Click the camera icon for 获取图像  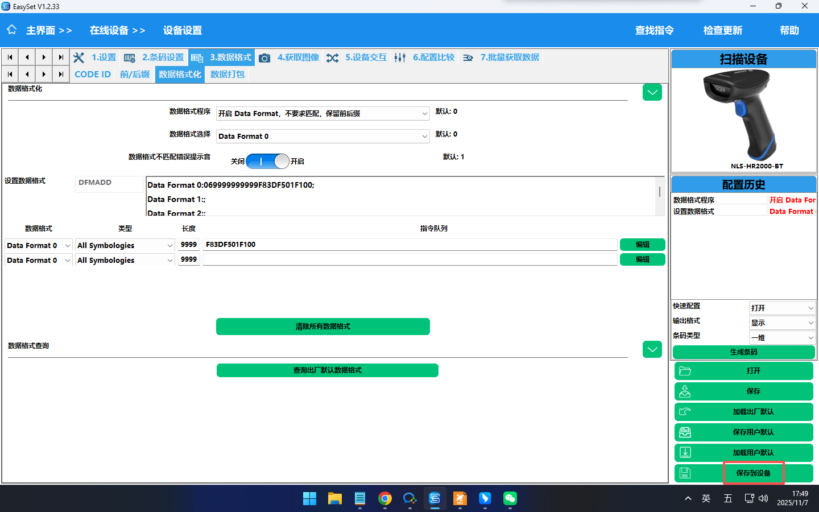point(264,57)
